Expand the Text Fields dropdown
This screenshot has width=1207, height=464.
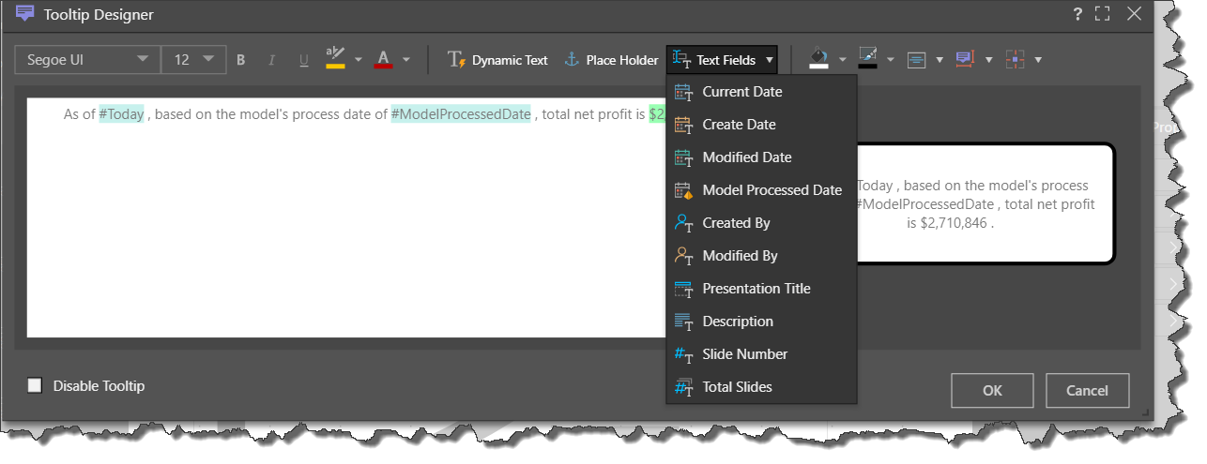click(723, 60)
